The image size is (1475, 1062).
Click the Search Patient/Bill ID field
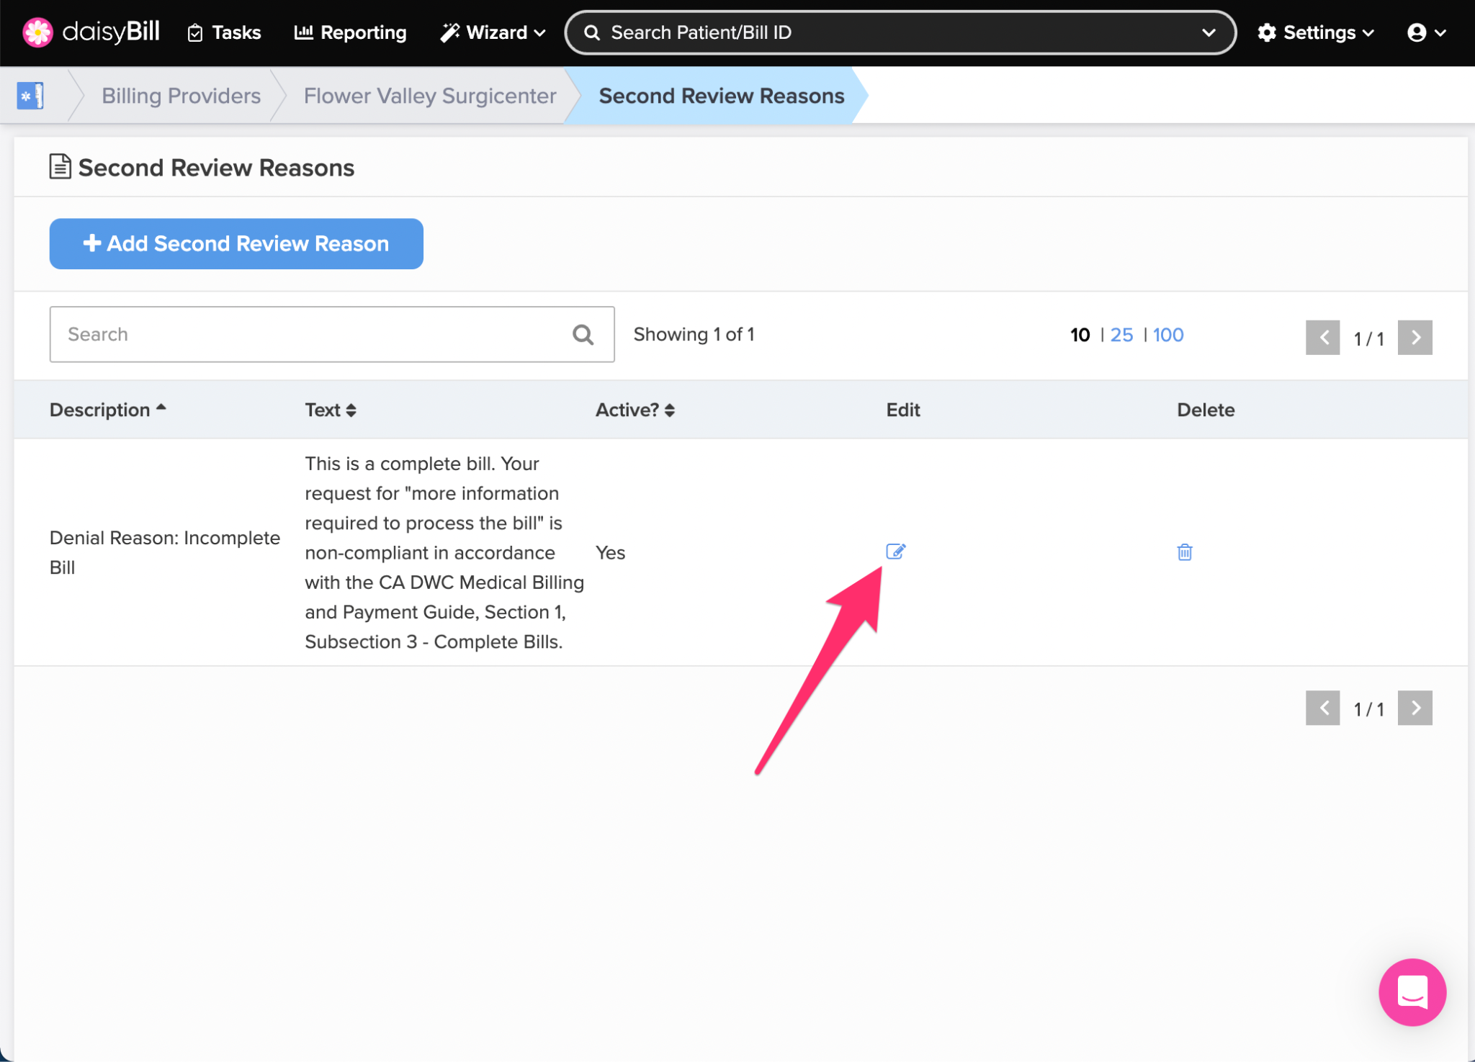tap(893, 32)
